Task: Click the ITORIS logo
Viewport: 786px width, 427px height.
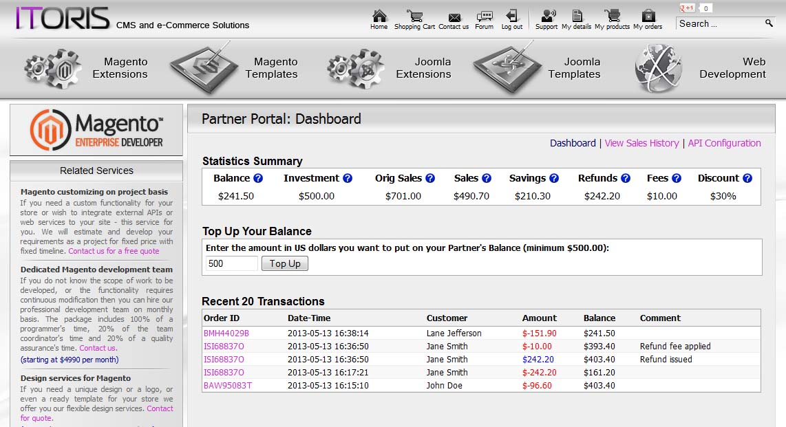Action: [62, 18]
